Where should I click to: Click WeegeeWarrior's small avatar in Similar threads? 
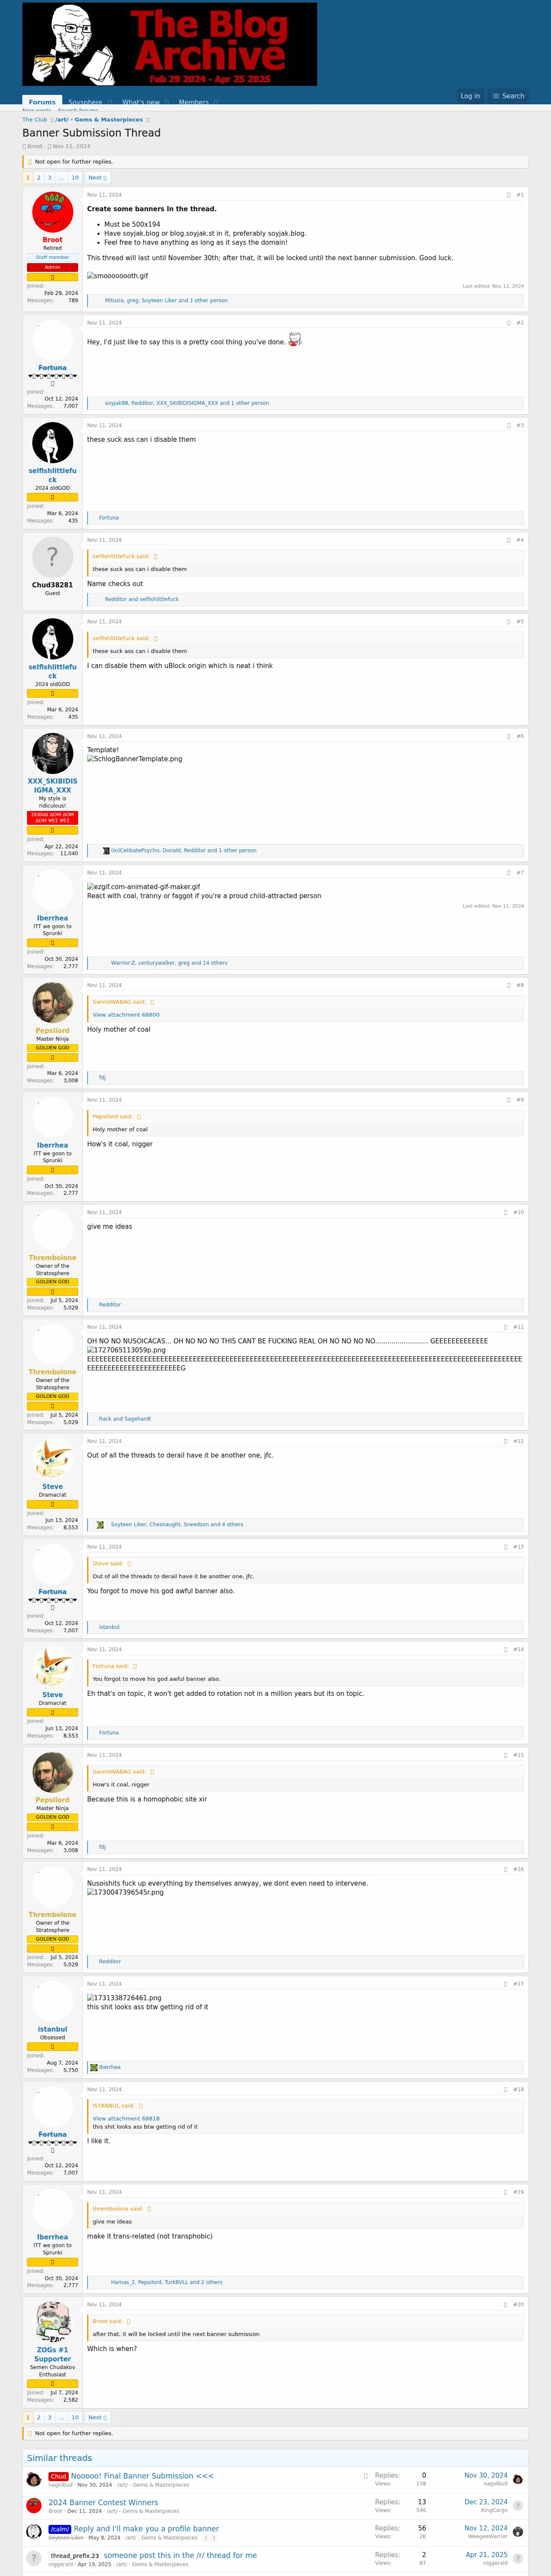pyautogui.click(x=518, y=2532)
